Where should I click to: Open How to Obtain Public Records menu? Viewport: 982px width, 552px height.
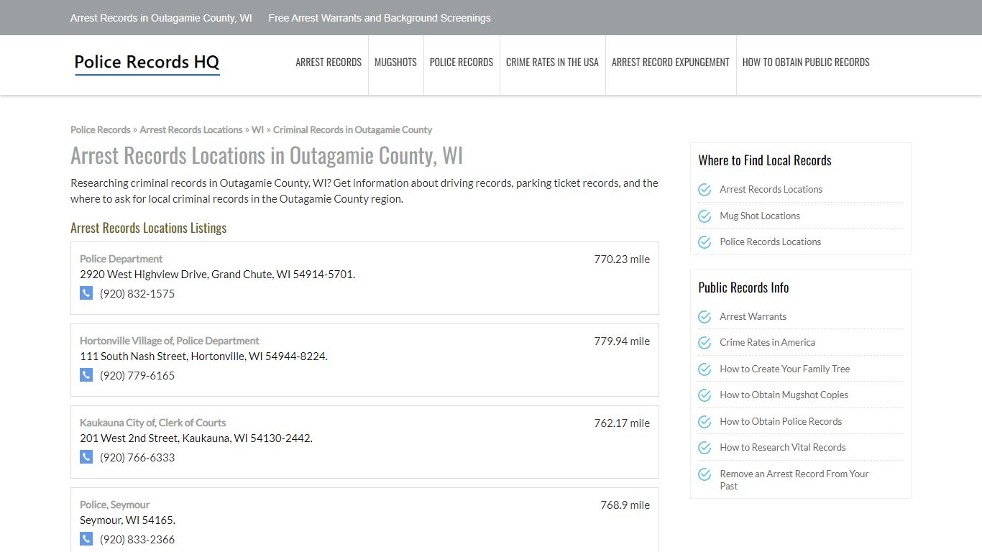806,63
